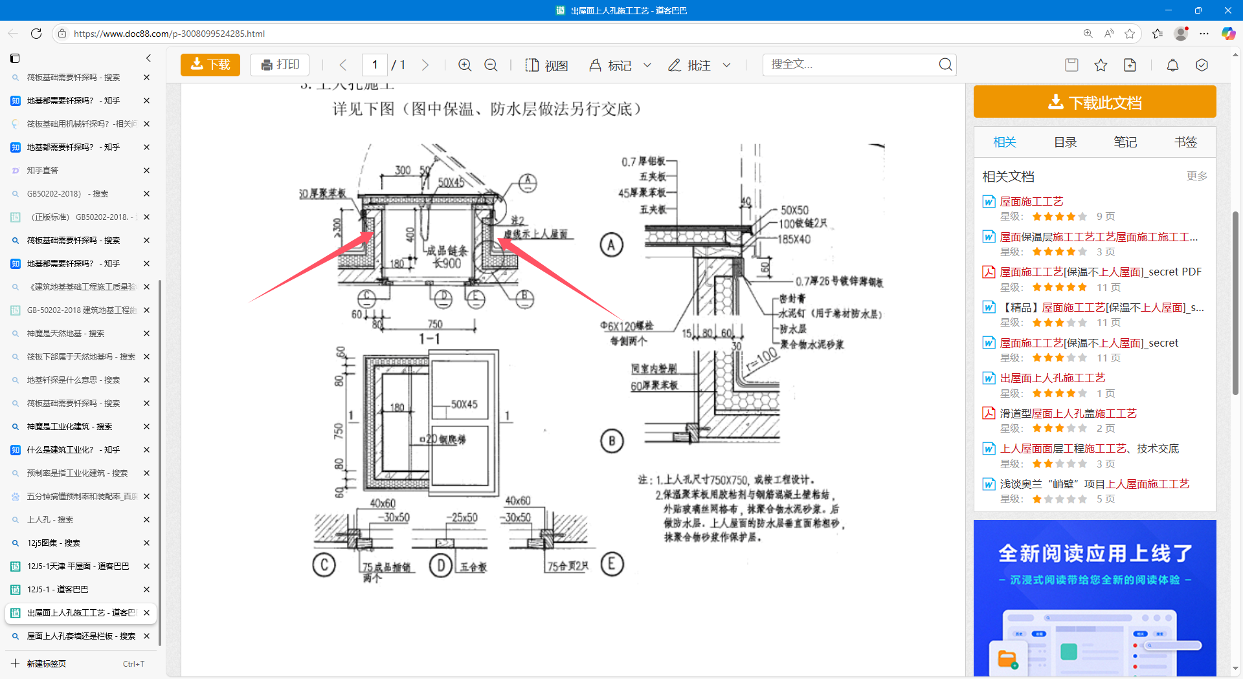Viewport: 1243px width, 679px height.
Task: Click the add-to-collection page icon
Action: 1130,65
